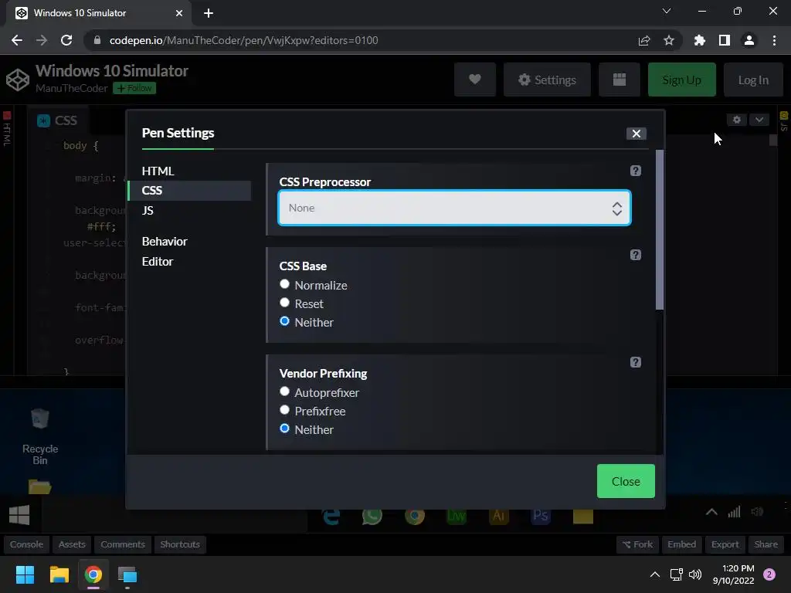The width and height of the screenshot is (791, 593).
Task: Open CSS Preprocessor help question icon
Action: coord(636,171)
